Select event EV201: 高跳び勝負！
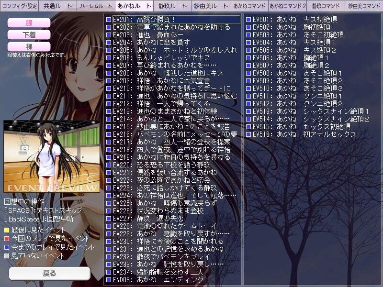Image resolution: width=383 pixels, height=287 pixels. click(176, 20)
